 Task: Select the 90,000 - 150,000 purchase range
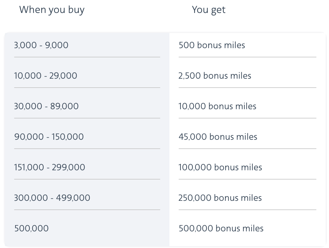pyautogui.click(x=49, y=137)
